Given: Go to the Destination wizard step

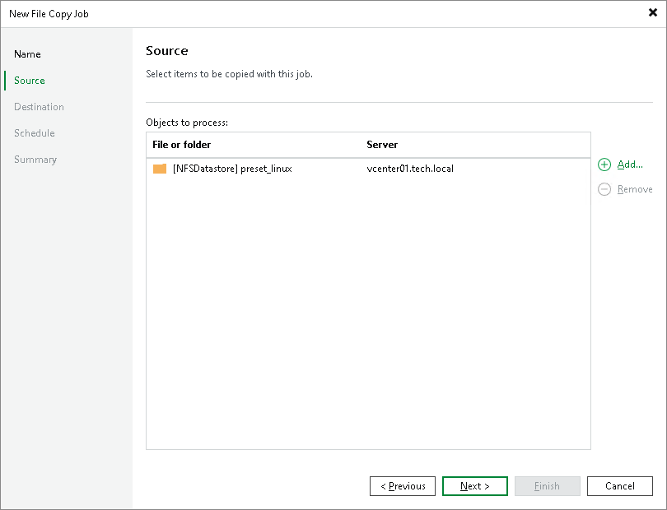Looking at the screenshot, I should [40, 107].
